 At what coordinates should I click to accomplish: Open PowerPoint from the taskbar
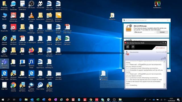pyautogui.click(x=49, y=99)
